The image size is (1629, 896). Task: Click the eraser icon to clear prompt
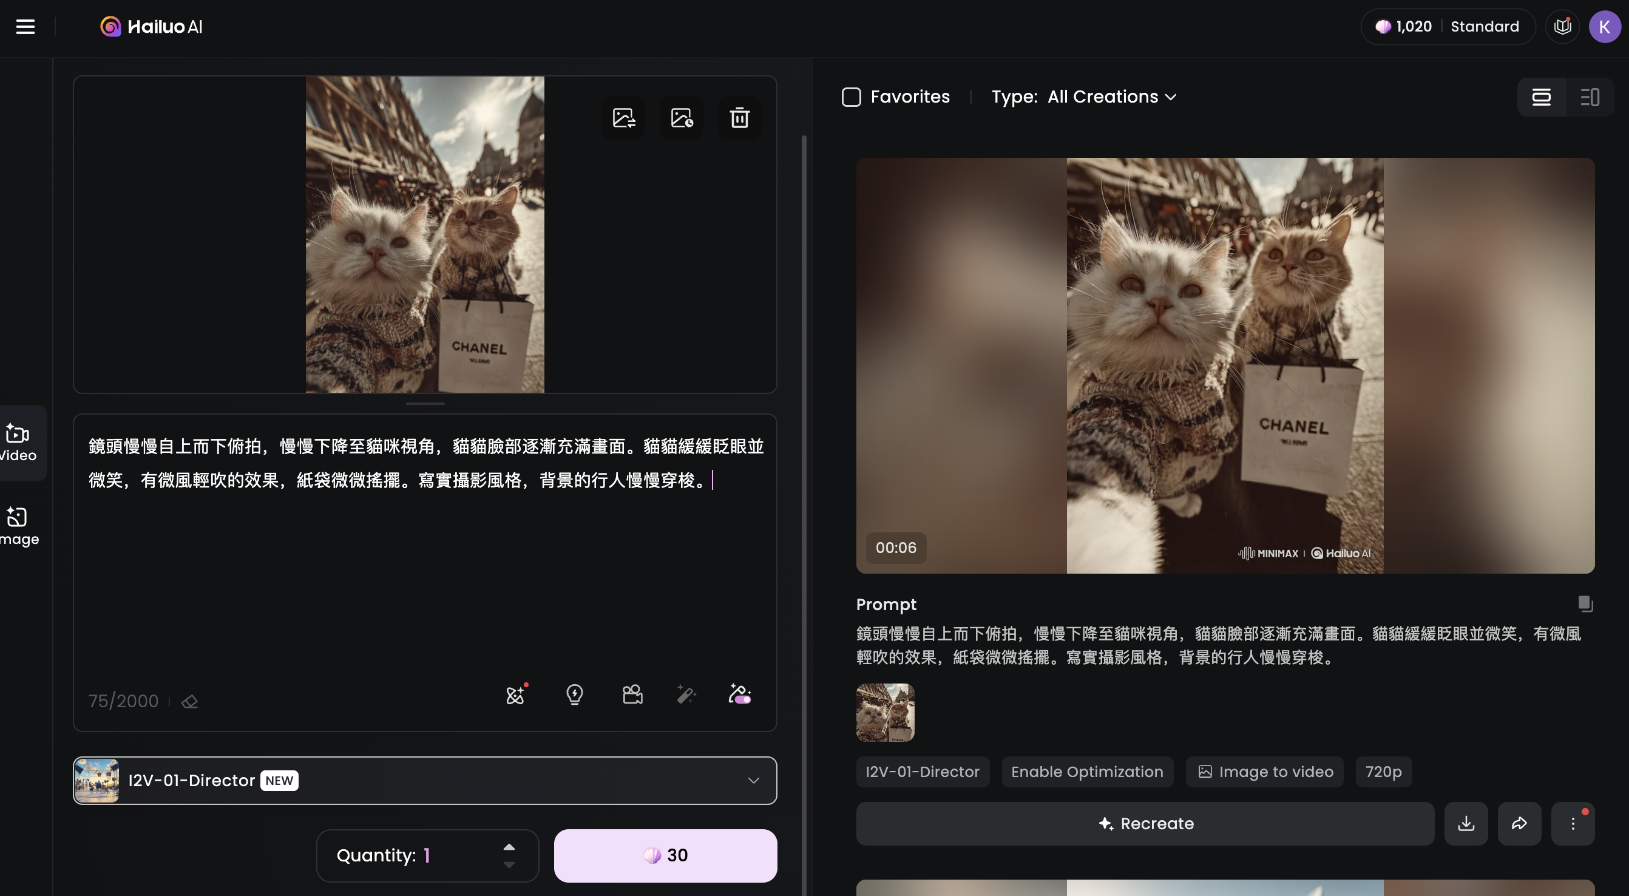coord(190,701)
